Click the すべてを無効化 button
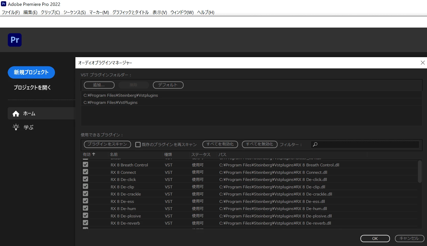The height and width of the screenshot is (246, 427). tap(260, 144)
